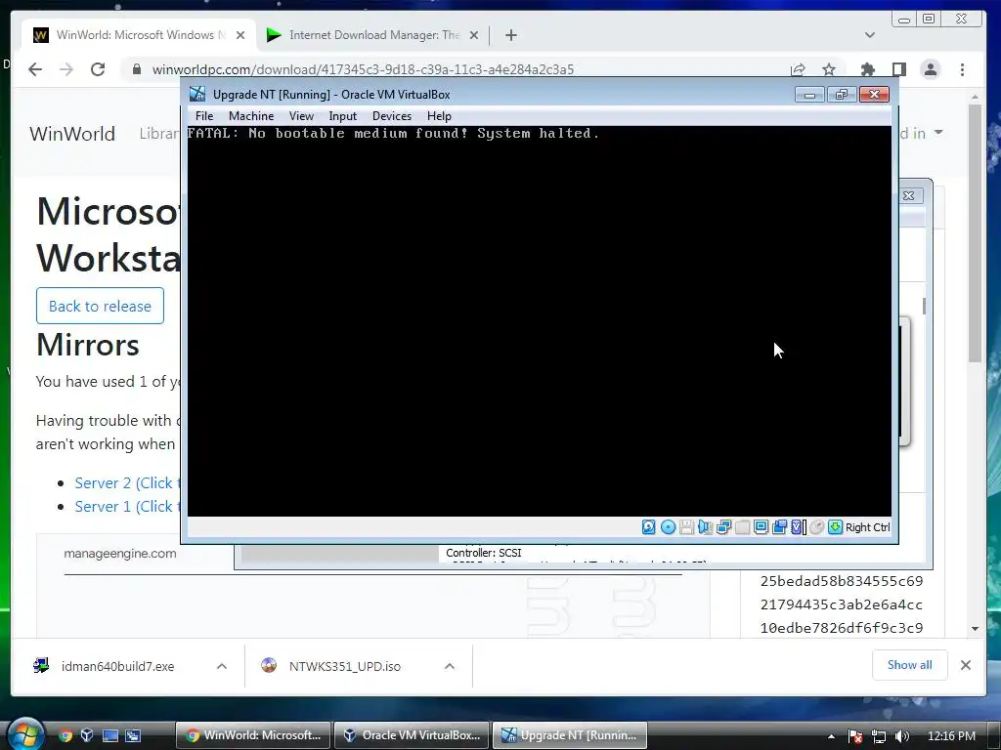Click the virtualization 'V' CPU indicator icon

pos(798,526)
